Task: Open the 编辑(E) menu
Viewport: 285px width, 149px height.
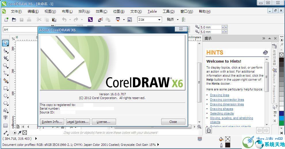Action: tap(33, 11)
